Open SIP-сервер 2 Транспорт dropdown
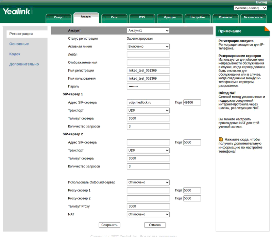272x237 pixels. 148,151
